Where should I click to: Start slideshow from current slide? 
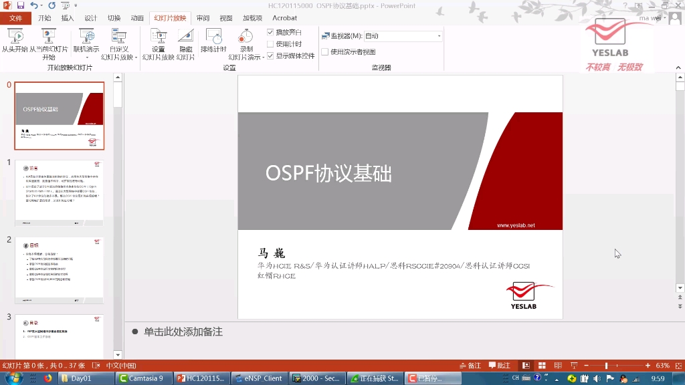(48, 43)
